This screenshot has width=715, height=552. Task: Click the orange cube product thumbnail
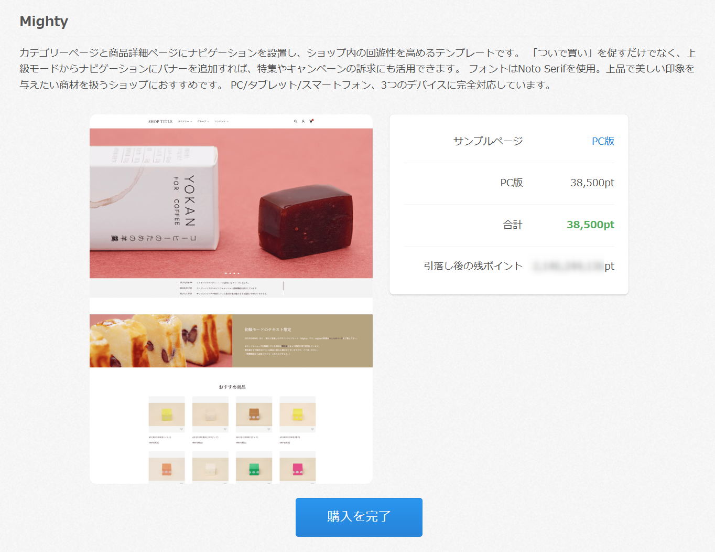[167, 467]
